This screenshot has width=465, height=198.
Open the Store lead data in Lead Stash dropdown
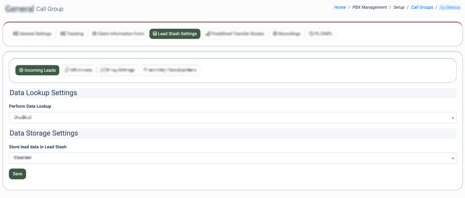coord(232,158)
